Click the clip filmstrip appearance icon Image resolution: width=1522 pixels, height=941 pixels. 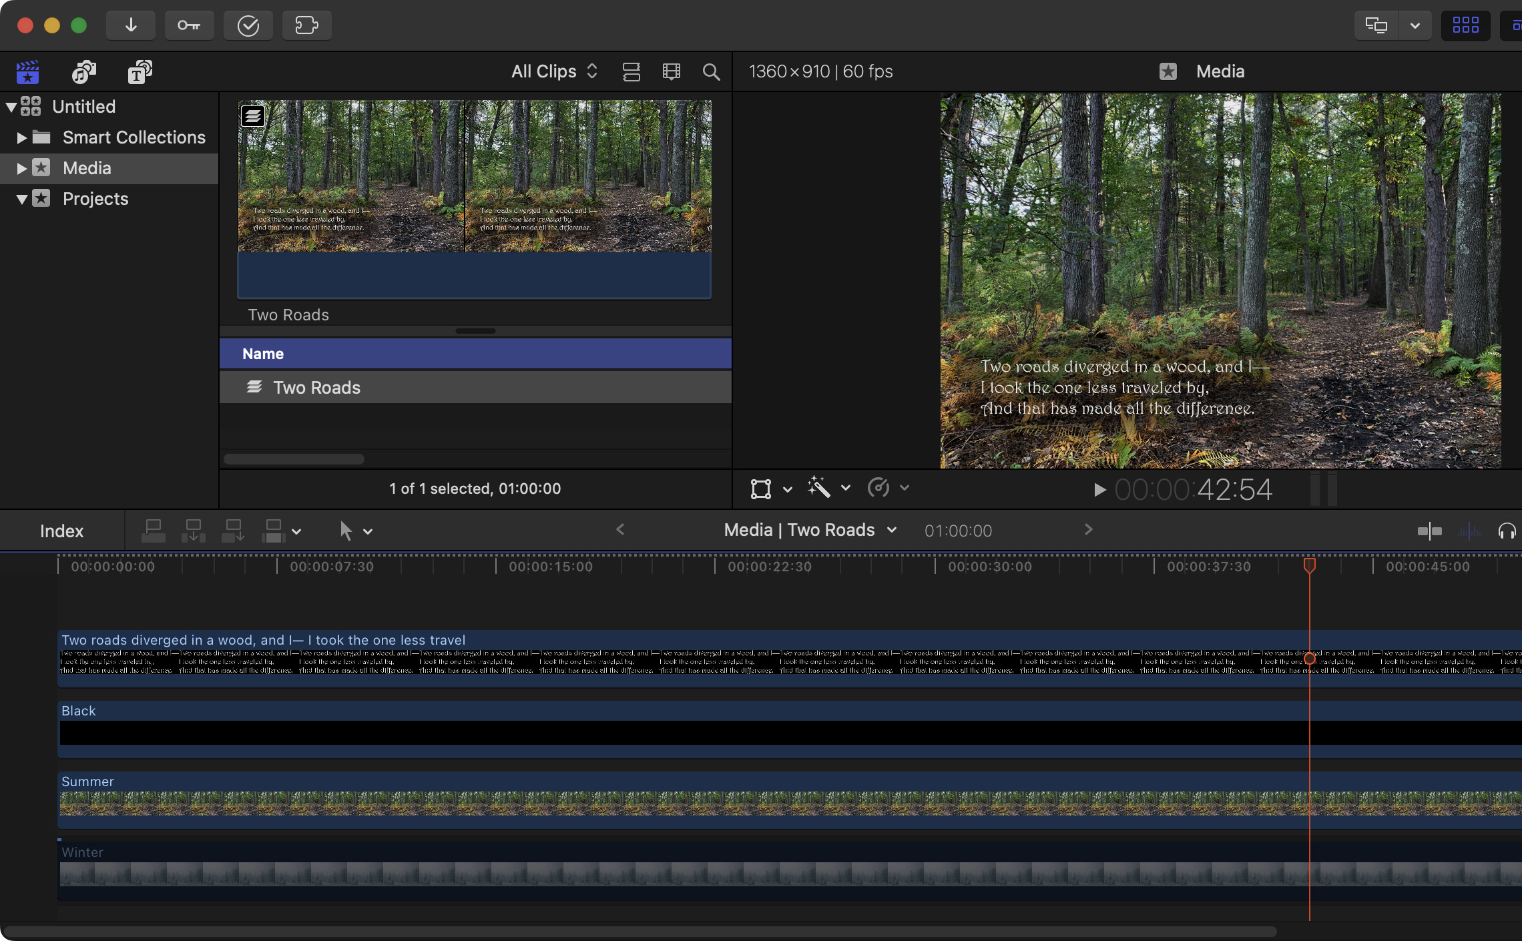coord(671,71)
